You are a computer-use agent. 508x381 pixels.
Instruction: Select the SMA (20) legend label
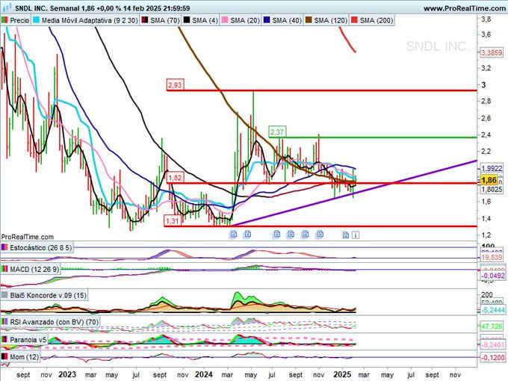(x=245, y=20)
